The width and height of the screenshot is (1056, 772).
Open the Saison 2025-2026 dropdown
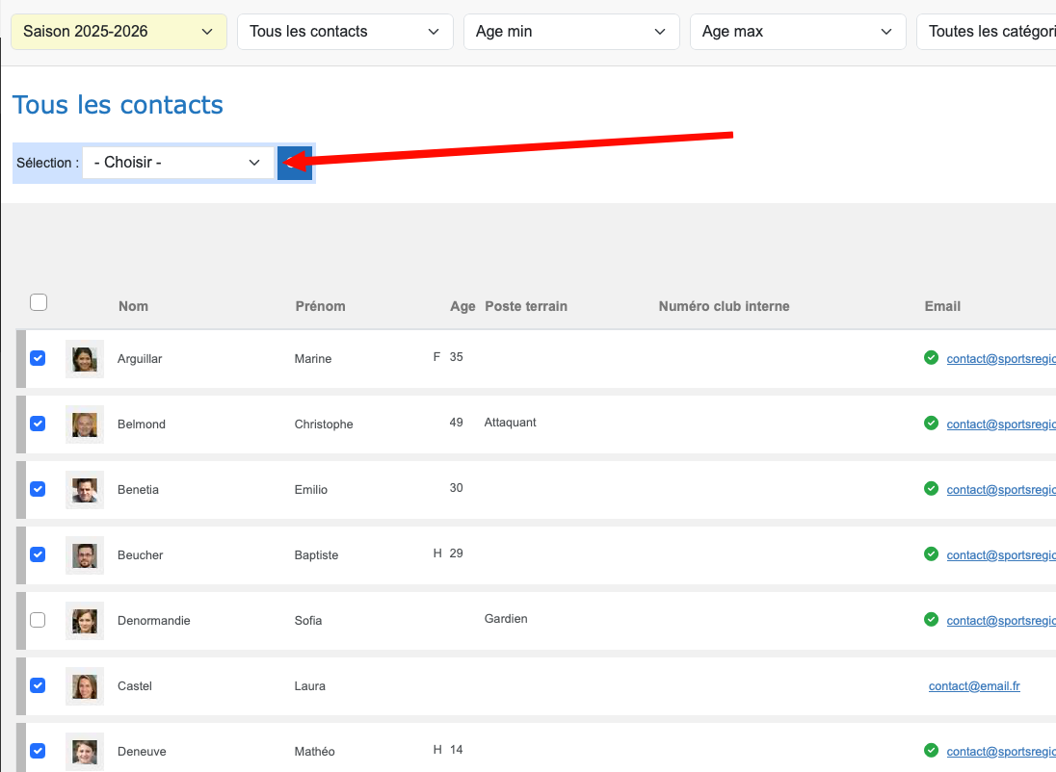coord(119,32)
